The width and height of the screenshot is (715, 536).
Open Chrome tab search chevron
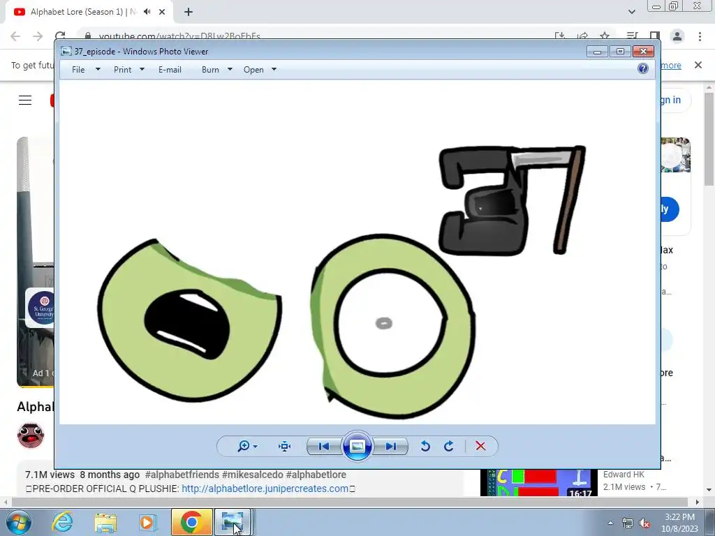(631, 12)
